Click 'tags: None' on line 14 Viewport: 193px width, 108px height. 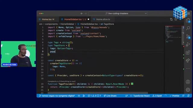tap(59, 67)
